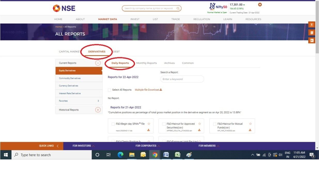The image size is (319, 179).
Task: Click the Nifty50 index logo
Action: pos(218,6)
